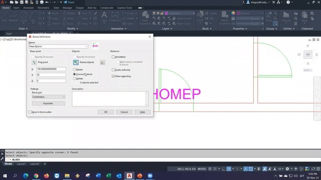The image size is (321, 180).
Task: Enable the Annotative checkbox
Action: pyautogui.click(x=113, y=57)
